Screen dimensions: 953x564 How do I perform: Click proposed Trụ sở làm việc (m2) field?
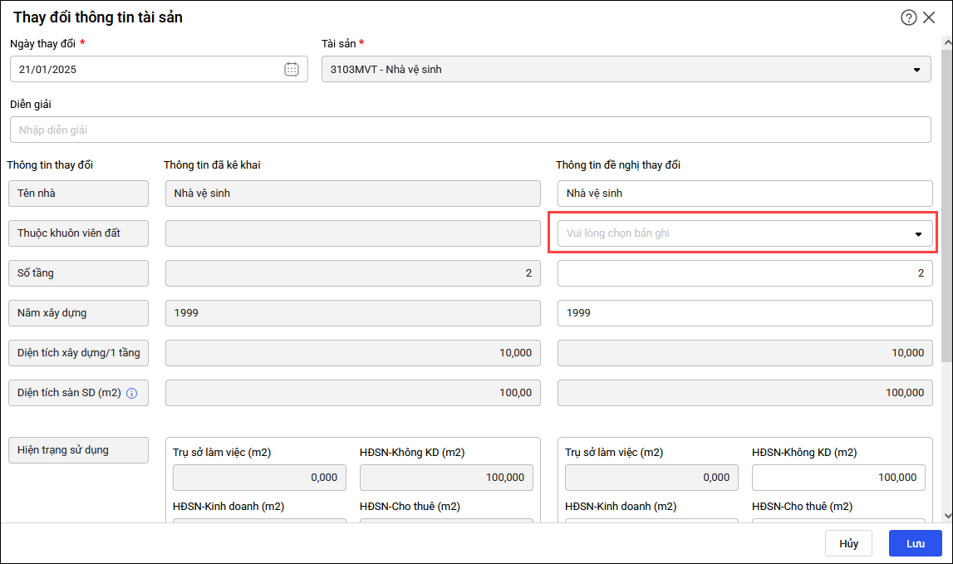651,478
